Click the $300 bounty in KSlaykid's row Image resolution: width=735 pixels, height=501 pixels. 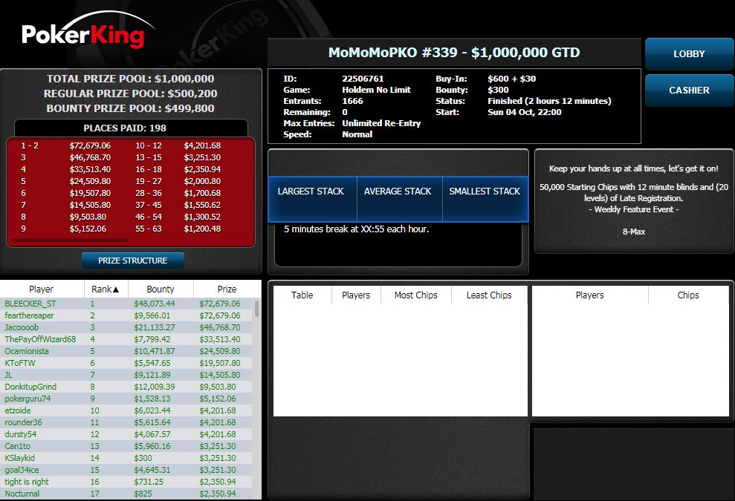[x=143, y=458]
